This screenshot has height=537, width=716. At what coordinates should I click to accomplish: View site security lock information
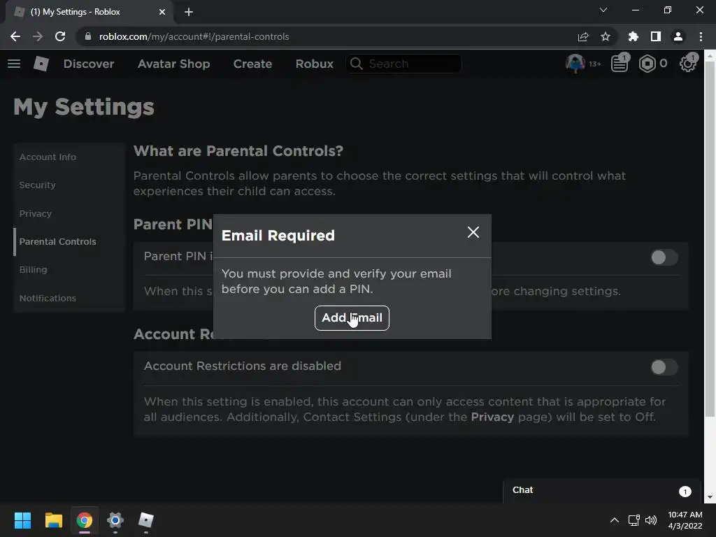tap(87, 36)
